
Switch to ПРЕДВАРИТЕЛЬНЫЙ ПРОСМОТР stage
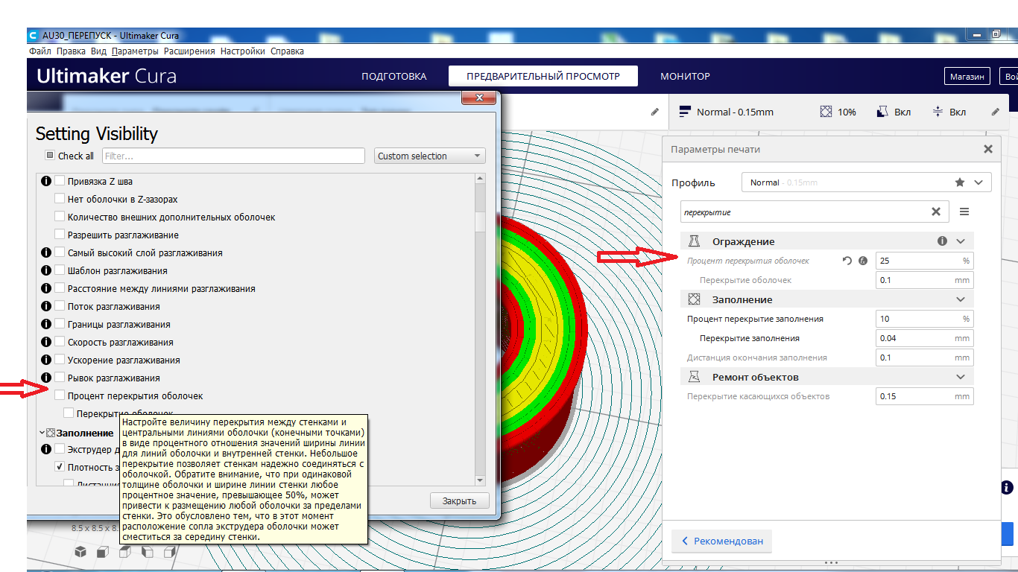pos(543,76)
